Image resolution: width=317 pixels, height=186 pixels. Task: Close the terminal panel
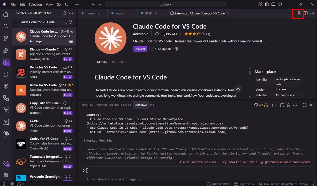point(311,105)
